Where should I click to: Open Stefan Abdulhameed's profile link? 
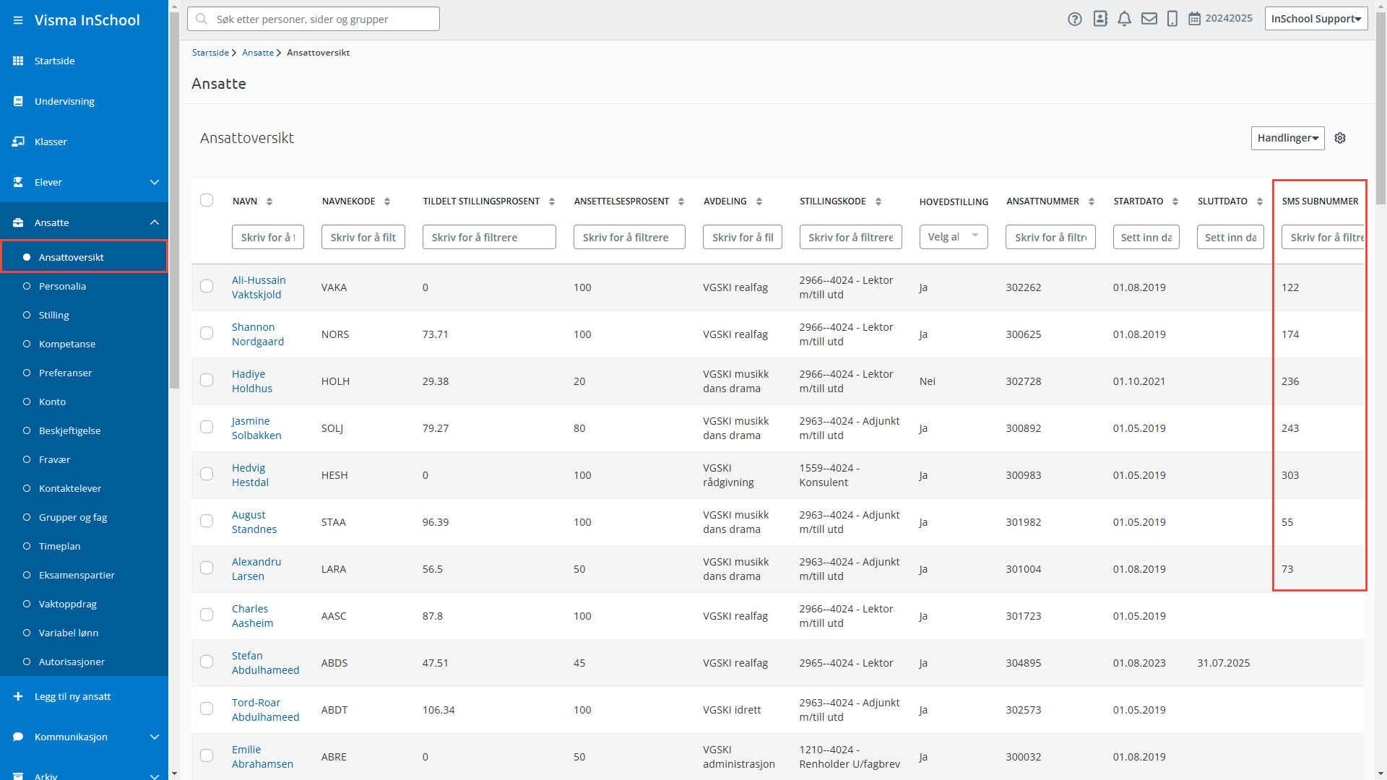coord(265,663)
